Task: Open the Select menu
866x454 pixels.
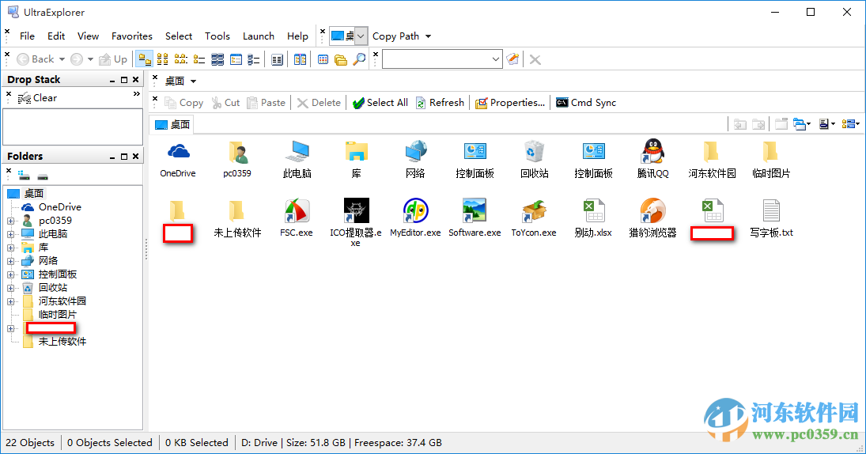Action: [x=179, y=36]
